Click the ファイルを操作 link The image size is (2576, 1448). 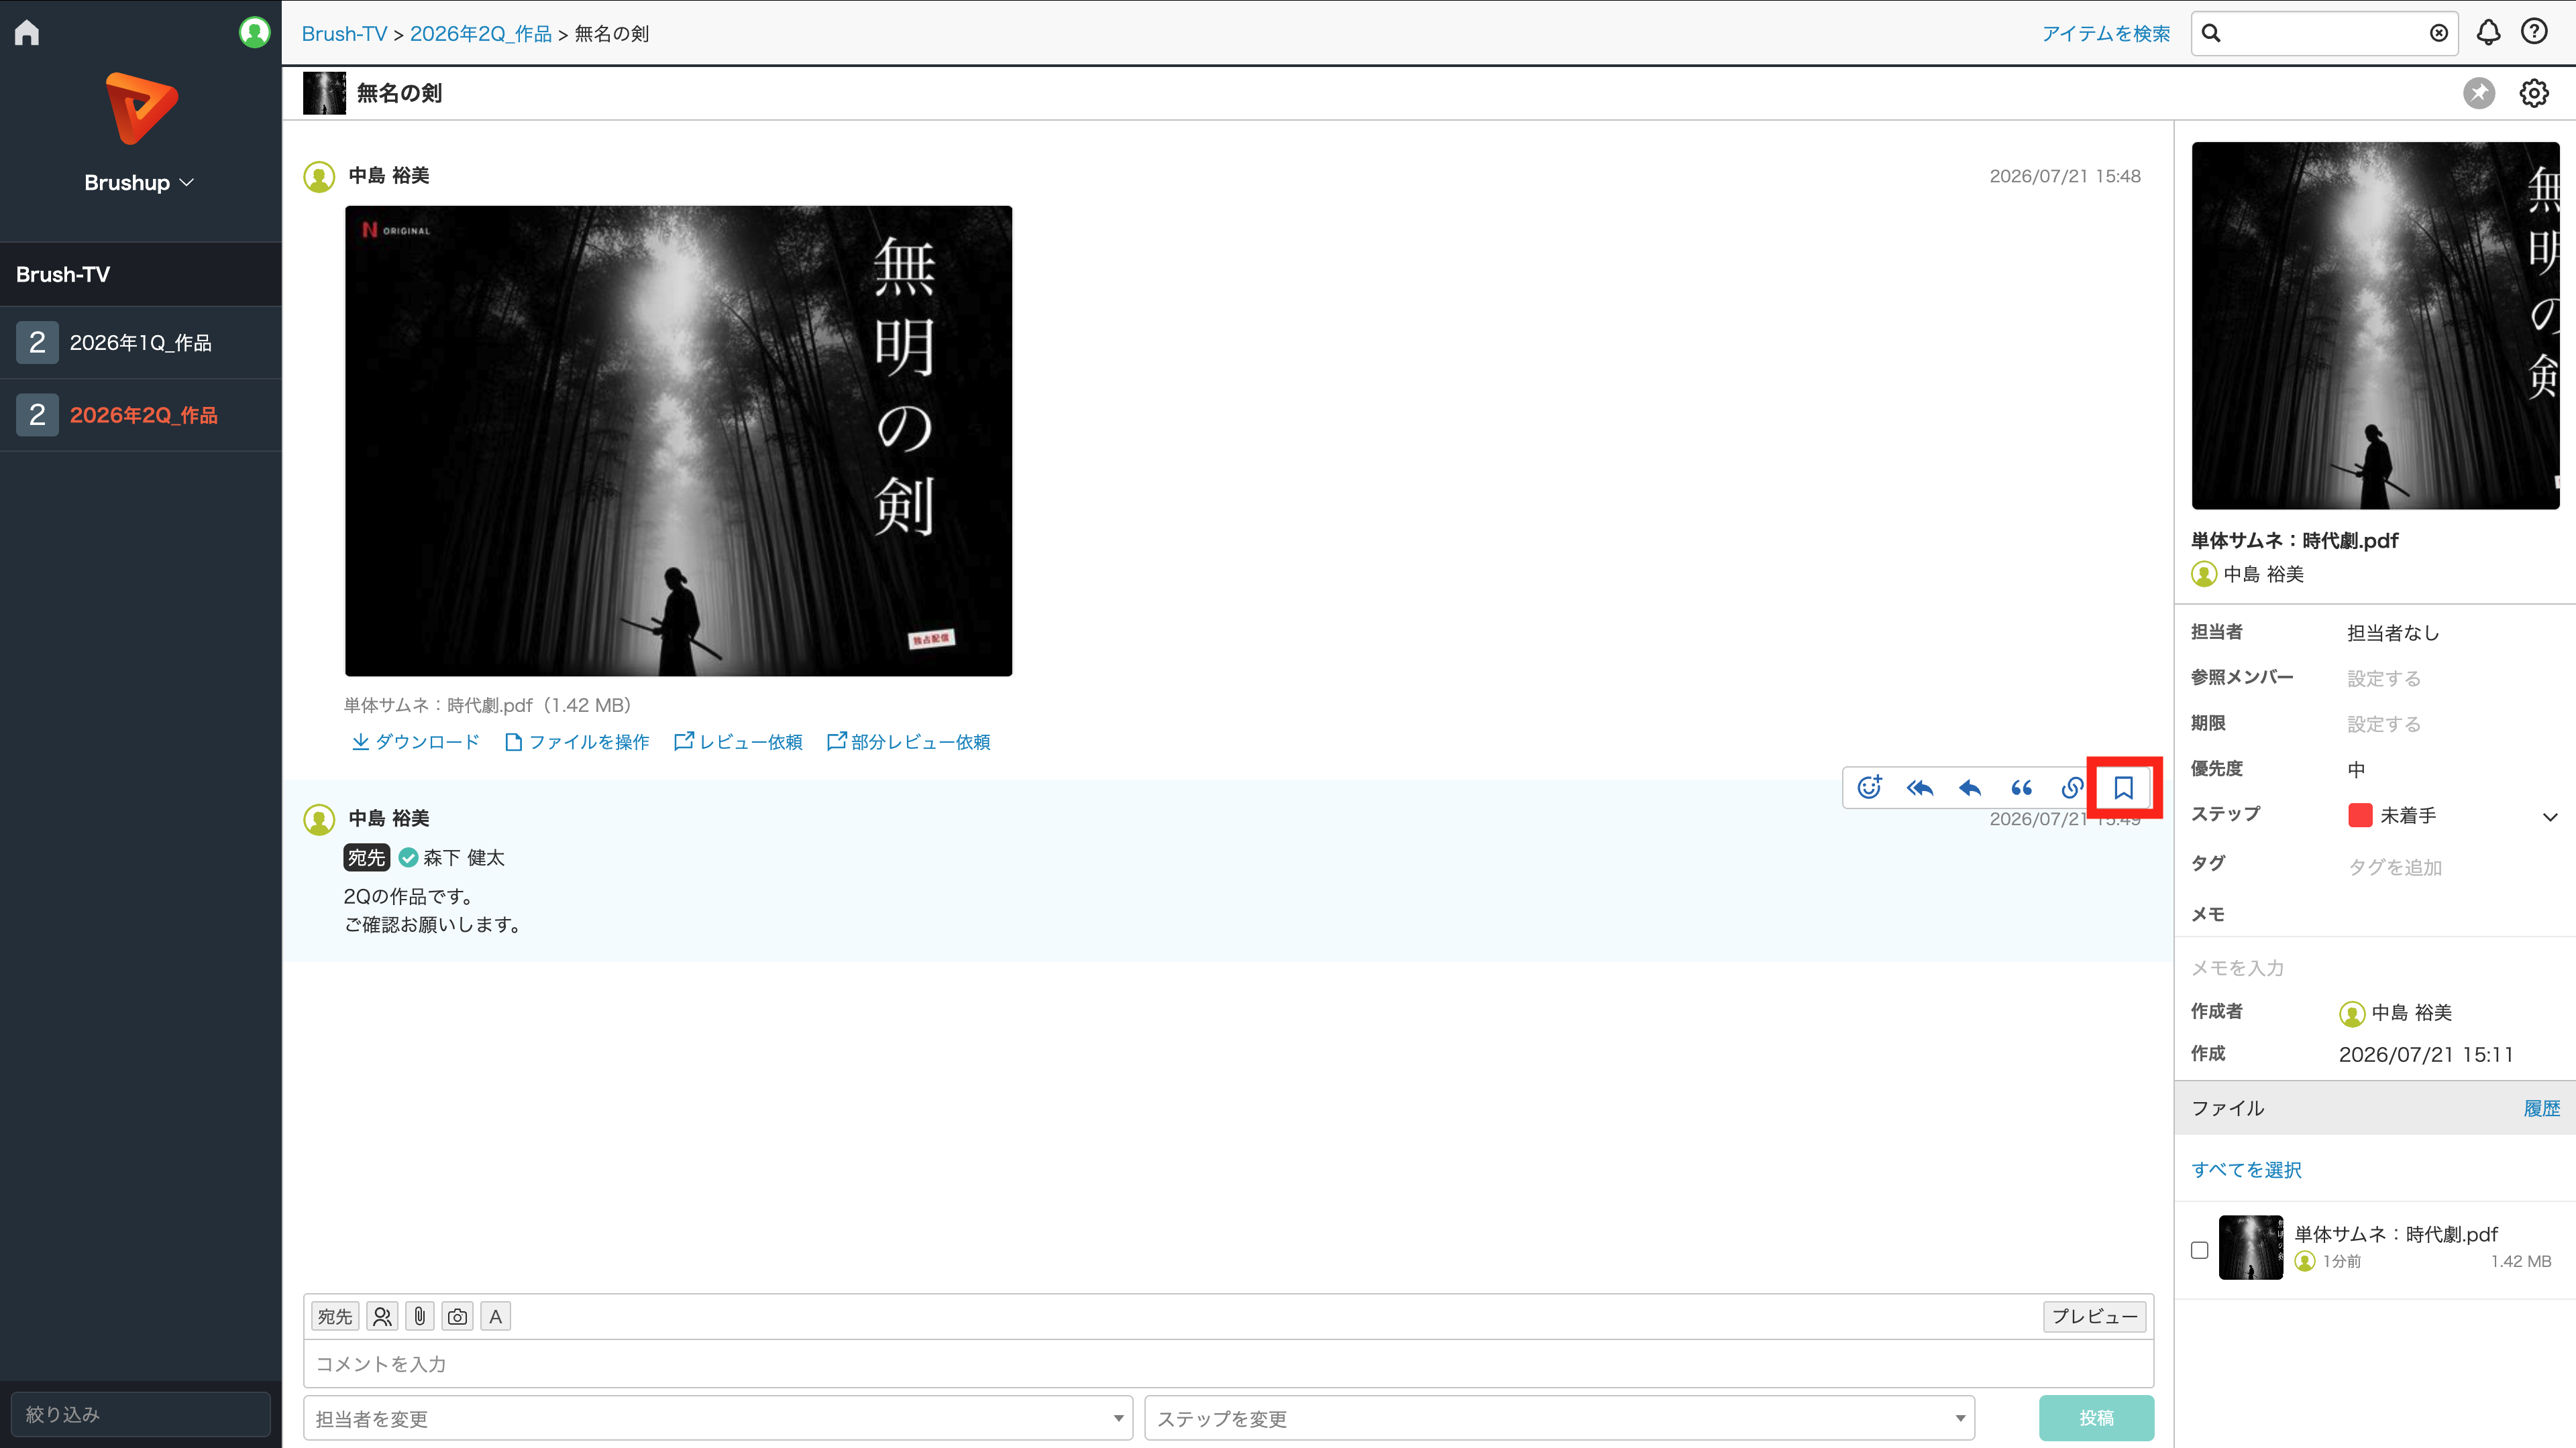pyautogui.click(x=577, y=741)
